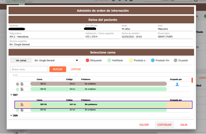This screenshot has height=134, width=206.
Task: Click the yellow Prestada a legend swatch
Action: (131, 60)
